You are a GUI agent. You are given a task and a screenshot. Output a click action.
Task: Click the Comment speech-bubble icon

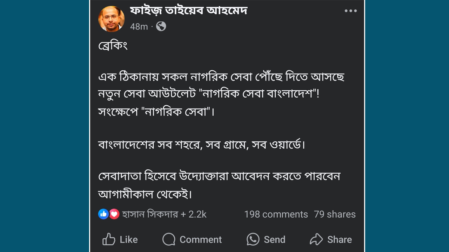tap(169, 239)
